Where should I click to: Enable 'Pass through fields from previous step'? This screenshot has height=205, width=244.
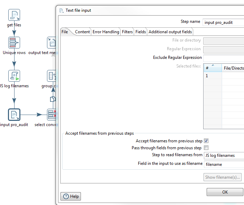pyautogui.click(x=206, y=148)
